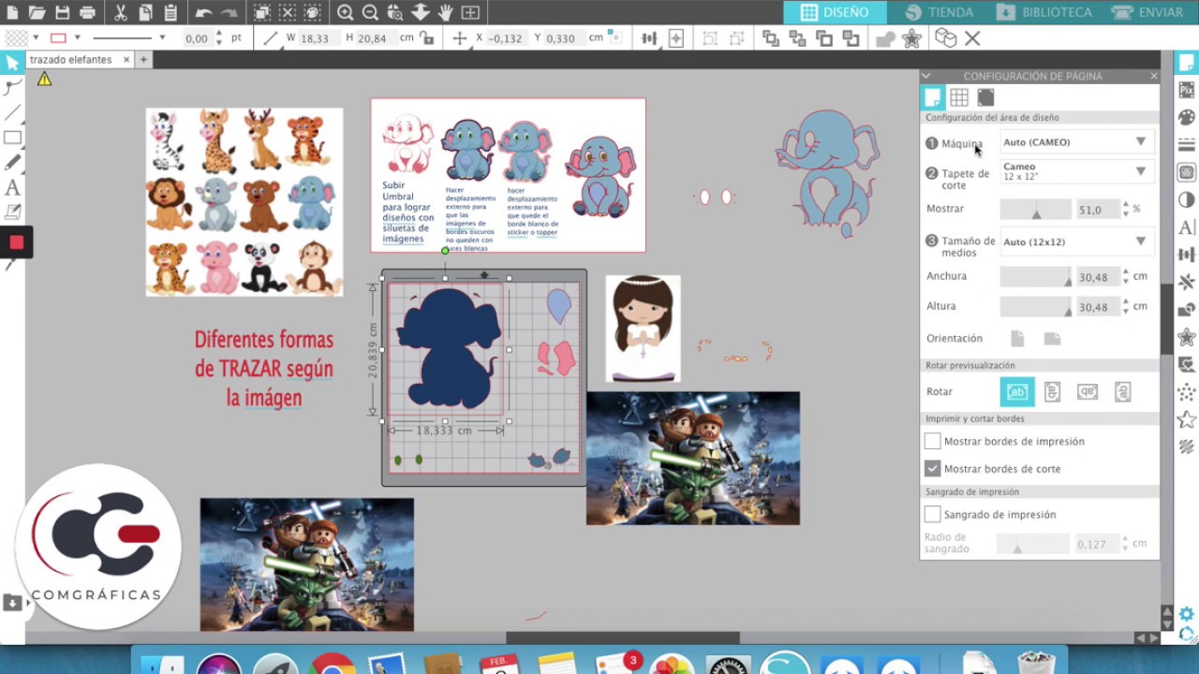Pick the Draw Rectangle tool

(x=12, y=138)
